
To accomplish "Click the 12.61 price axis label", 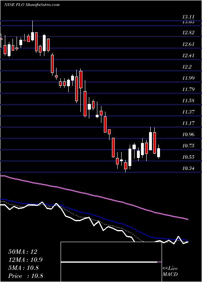I will (188, 44).
